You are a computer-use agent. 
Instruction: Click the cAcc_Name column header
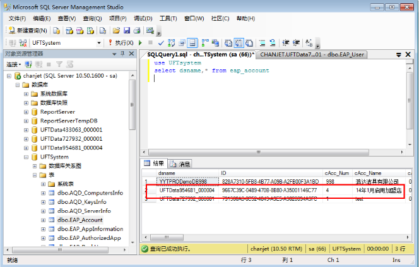click(x=379, y=173)
